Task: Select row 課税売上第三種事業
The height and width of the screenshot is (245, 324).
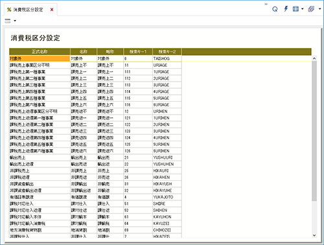Action: pyautogui.click(x=95, y=85)
